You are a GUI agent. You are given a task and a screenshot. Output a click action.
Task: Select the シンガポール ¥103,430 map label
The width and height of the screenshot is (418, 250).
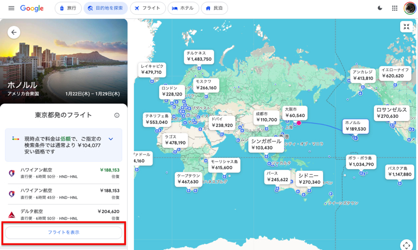pyautogui.click(x=266, y=145)
